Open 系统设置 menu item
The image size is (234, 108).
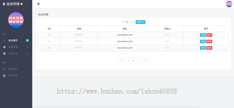tap(16, 47)
